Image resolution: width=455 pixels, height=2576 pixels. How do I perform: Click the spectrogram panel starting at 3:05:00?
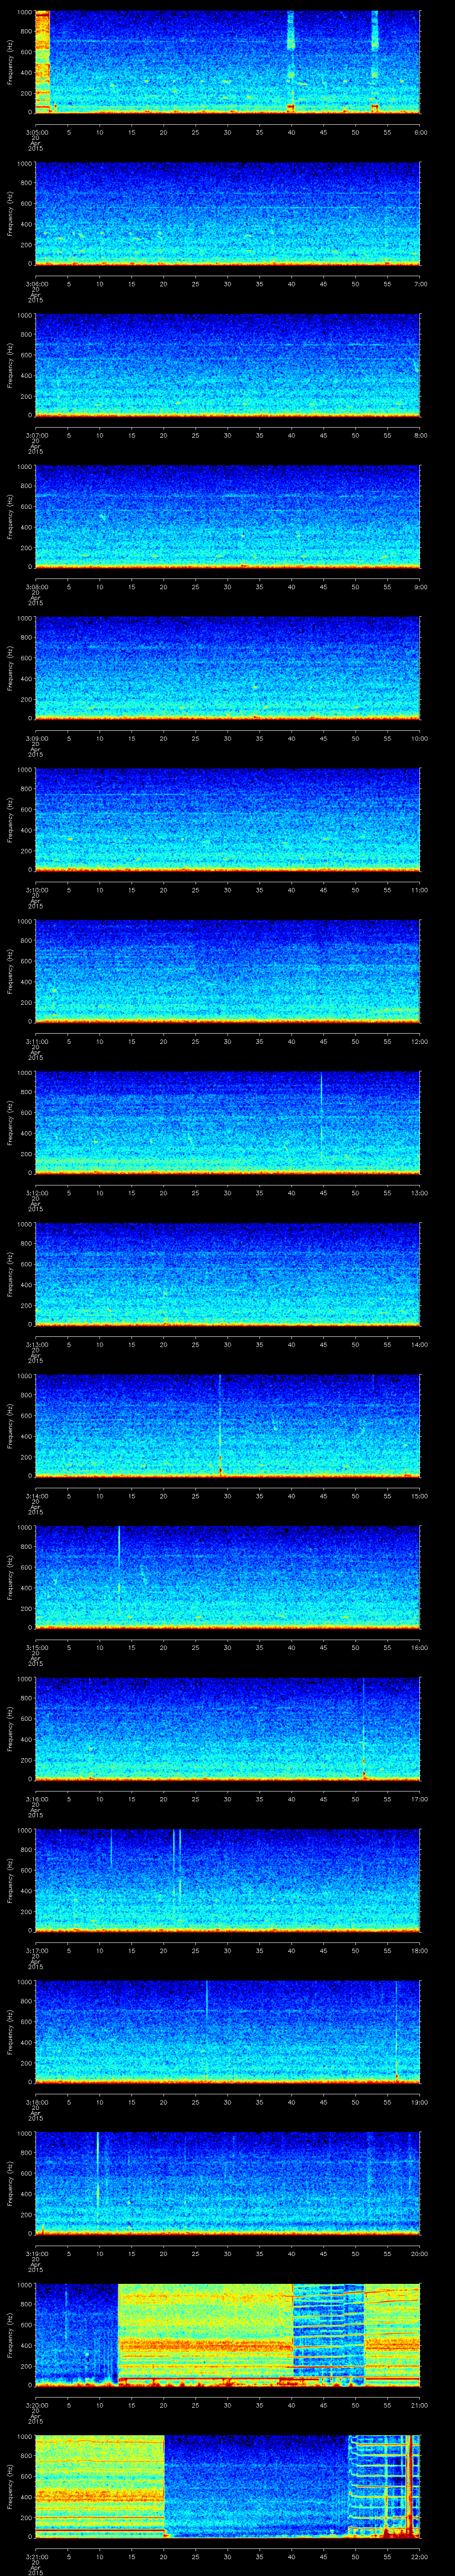tap(227, 62)
